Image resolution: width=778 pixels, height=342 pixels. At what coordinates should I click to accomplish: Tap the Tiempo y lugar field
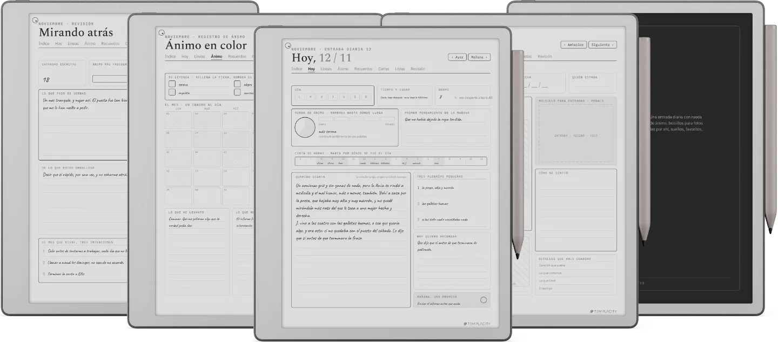(405, 95)
